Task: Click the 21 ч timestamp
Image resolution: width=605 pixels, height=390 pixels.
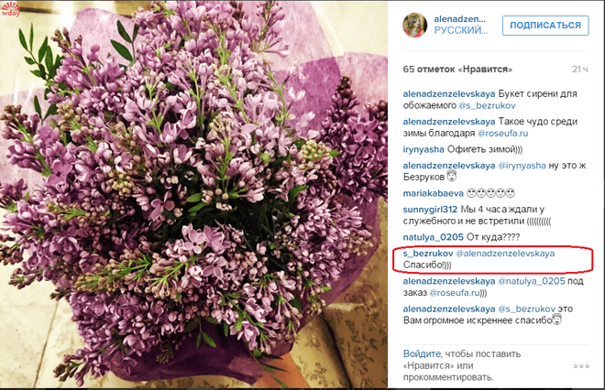Action: (x=580, y=70)
